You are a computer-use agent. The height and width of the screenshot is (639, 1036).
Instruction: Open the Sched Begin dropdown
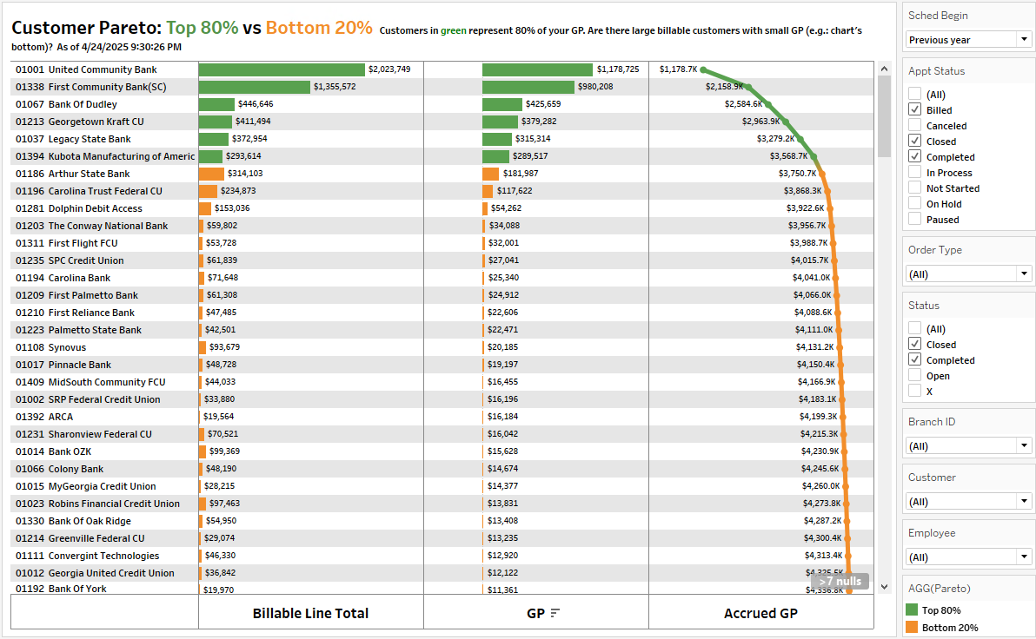click(x=968, y=40)
